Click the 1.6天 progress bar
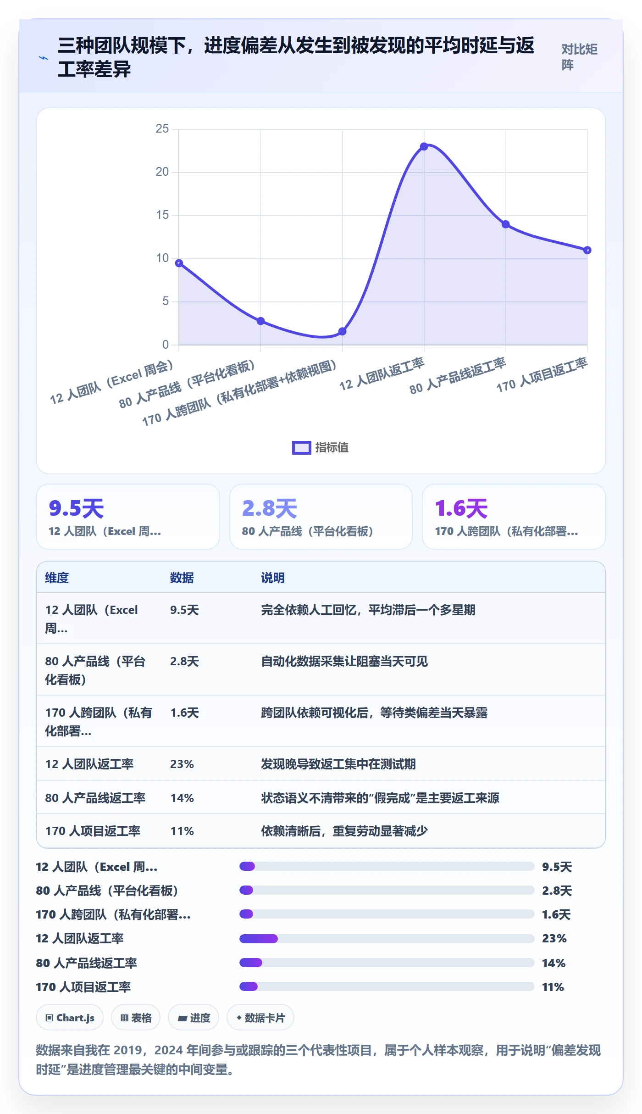 point(387,914)
